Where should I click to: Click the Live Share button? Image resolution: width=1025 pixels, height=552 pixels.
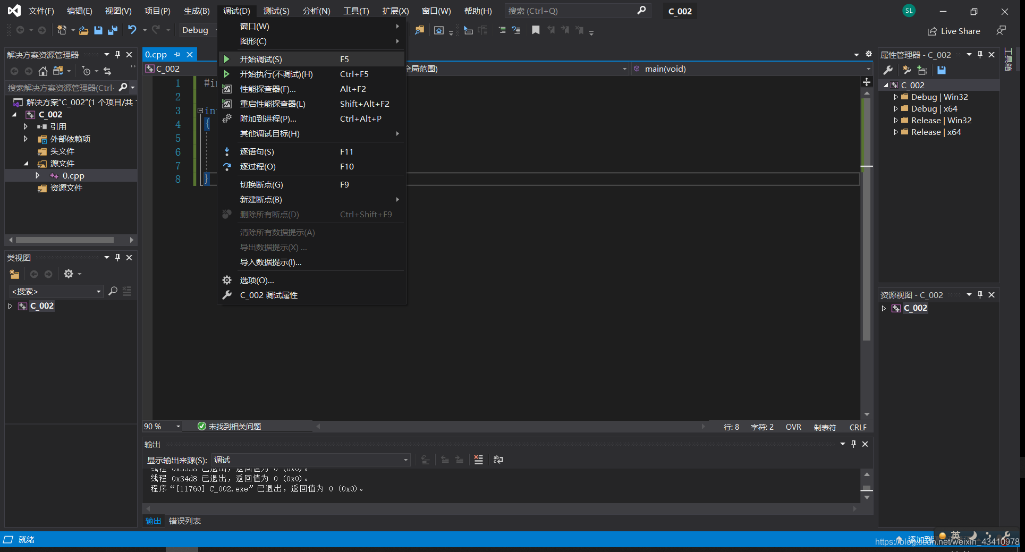tap(954, 31)
